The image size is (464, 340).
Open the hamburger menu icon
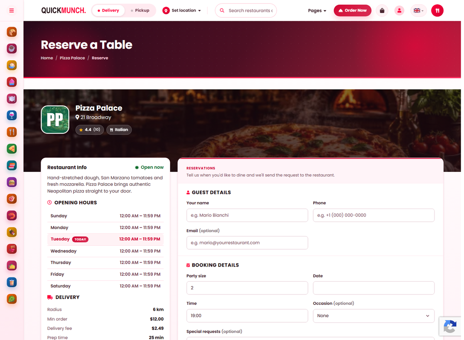click(12, 10)
